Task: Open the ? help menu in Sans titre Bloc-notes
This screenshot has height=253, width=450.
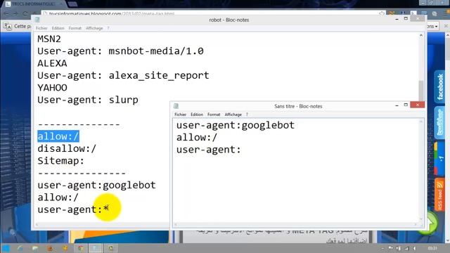Action: 247,115
